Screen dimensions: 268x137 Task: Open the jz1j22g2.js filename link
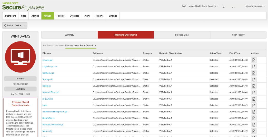(x=48, y=99)
